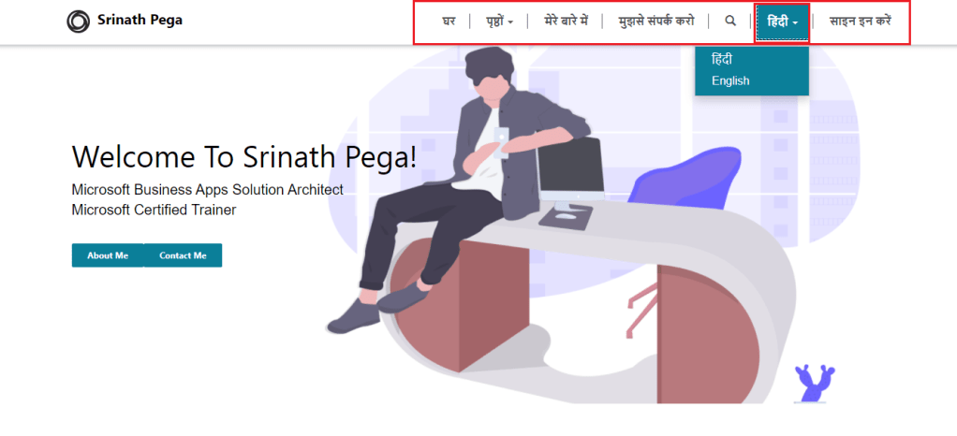Open the मुझसे संपर्क करो link
Screen dimensions: 957x436
pos(656,21)
